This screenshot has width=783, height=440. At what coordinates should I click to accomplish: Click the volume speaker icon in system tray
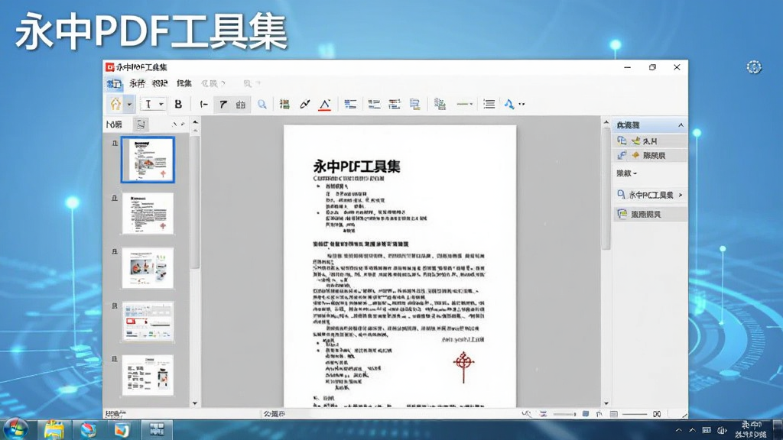[x=722, y=430]
